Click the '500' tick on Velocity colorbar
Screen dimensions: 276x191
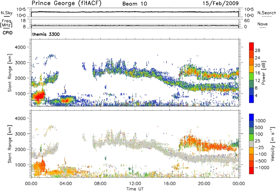259,128
